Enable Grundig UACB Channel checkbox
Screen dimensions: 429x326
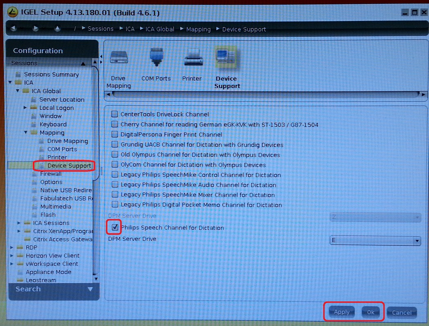click(x=115, y=145)
